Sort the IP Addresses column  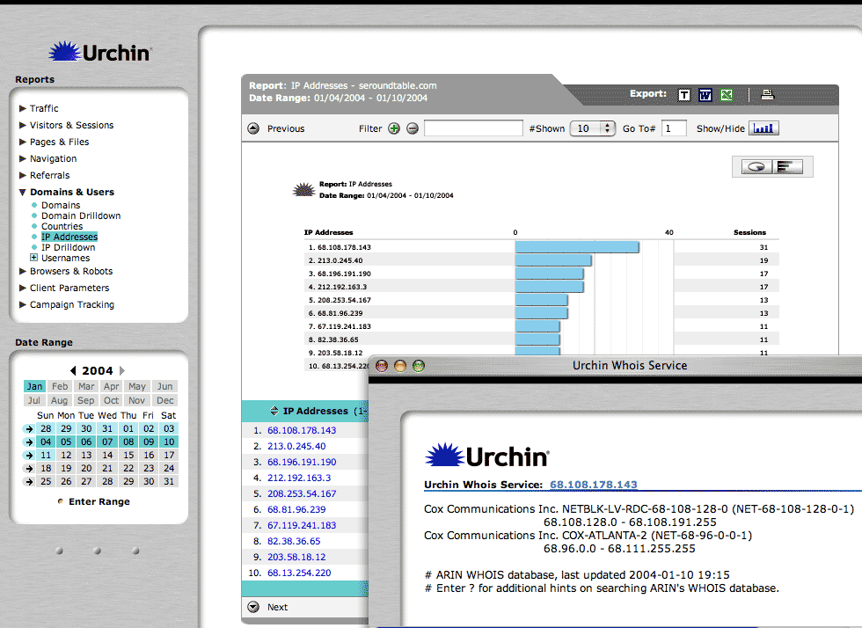coord(274,411)
